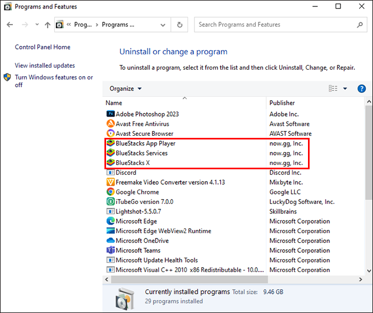Open help with the blue question mark
Viewport: 373px width, 313px height.
(x=362, y=89)
